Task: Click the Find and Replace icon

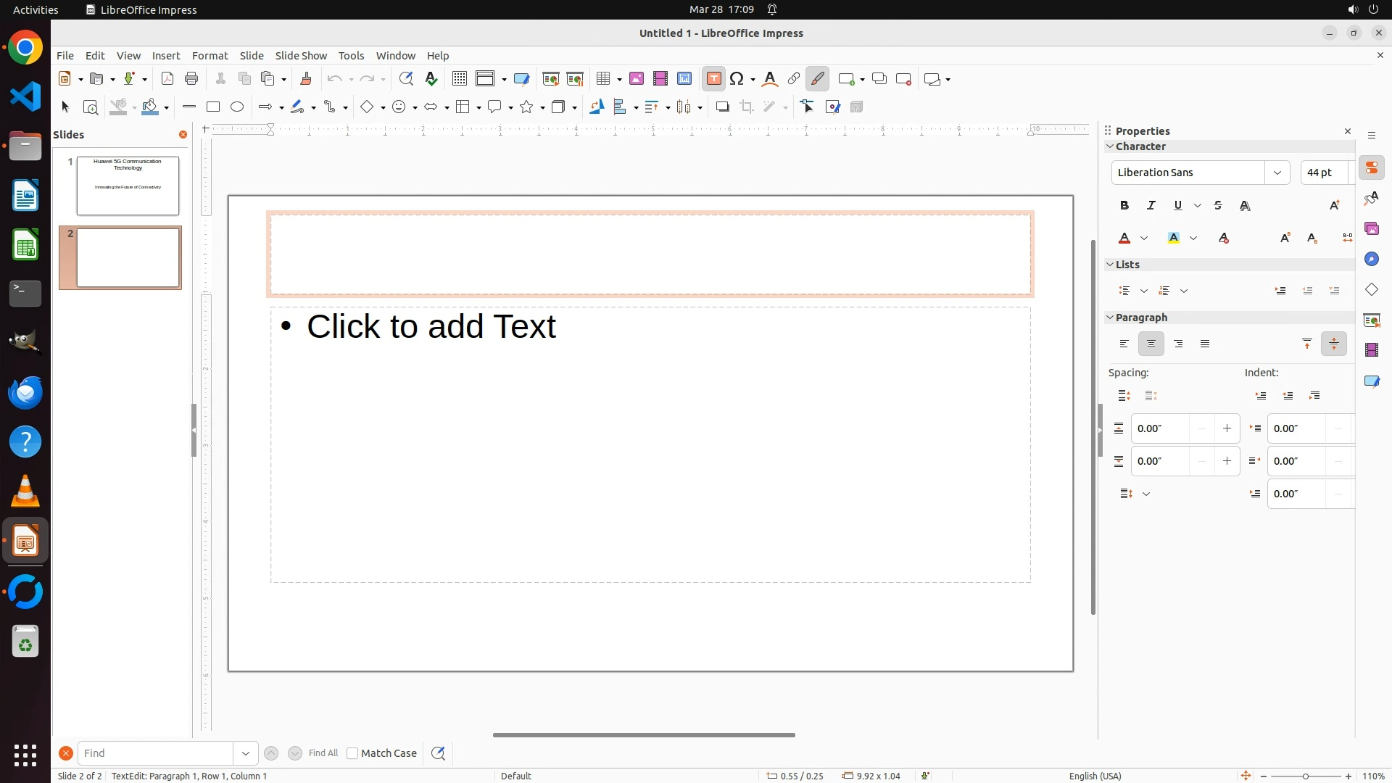Action: click(x=406, y=79)
